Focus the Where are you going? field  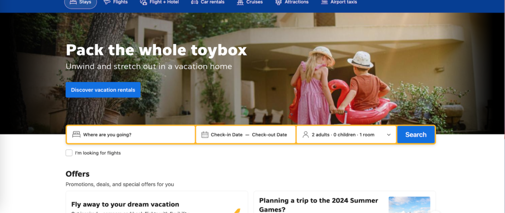tap(131, 134)
